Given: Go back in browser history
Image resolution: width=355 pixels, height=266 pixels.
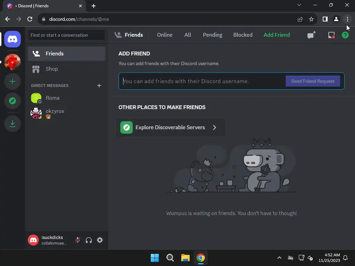Looking at the screenshot, I should (8, 19).
